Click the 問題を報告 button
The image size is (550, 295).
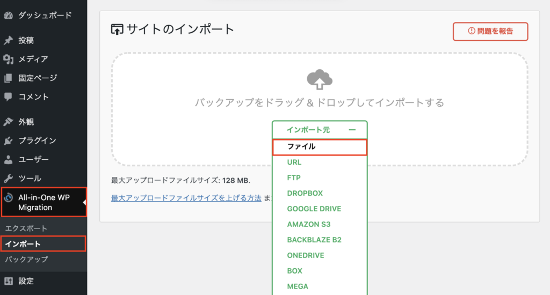click(490, 31)
